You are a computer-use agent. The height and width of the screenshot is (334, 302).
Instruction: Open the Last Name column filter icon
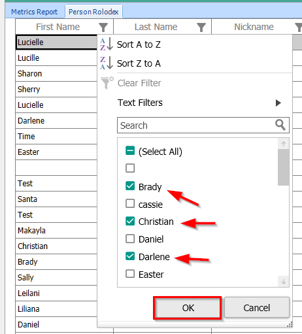coord(201,27)
